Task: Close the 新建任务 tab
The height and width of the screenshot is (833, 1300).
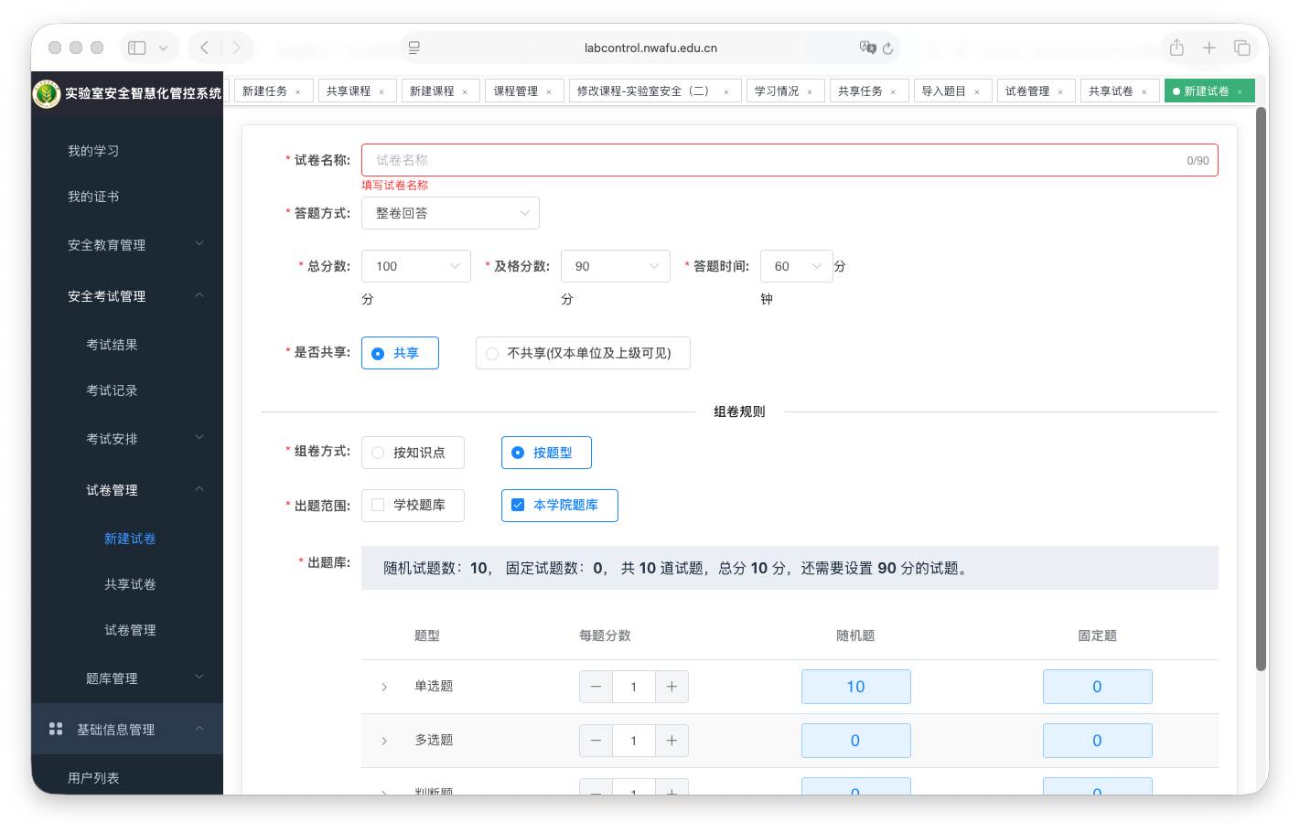Action: coord(297,92)
